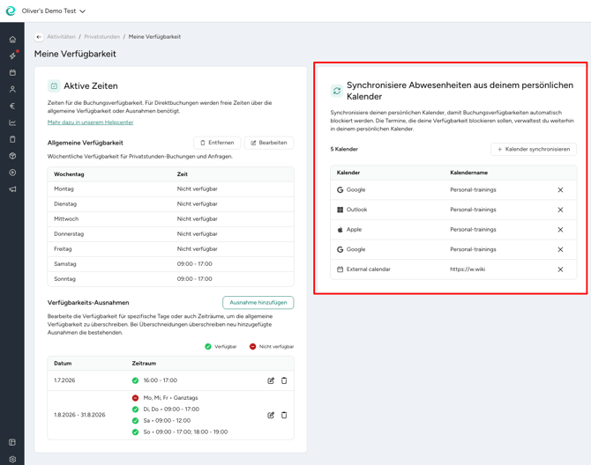The image size is (591, 465).
Task: Click the sync icon beside Synchronisiere heading
Action: pyautogui.click(x=337, y=91)
